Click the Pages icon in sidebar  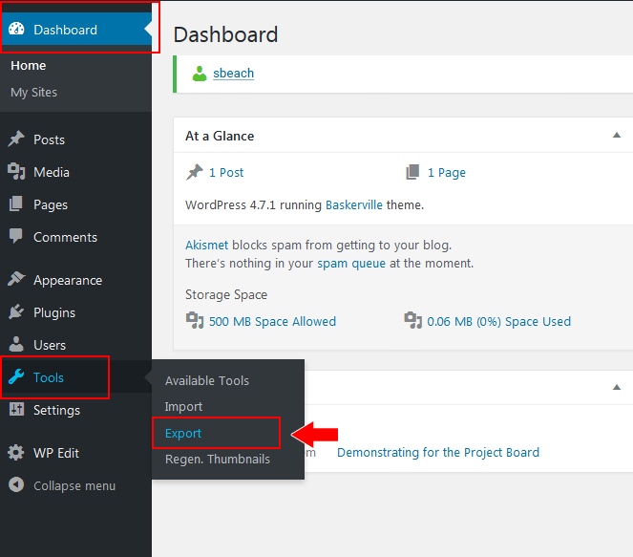pos(15,204)
